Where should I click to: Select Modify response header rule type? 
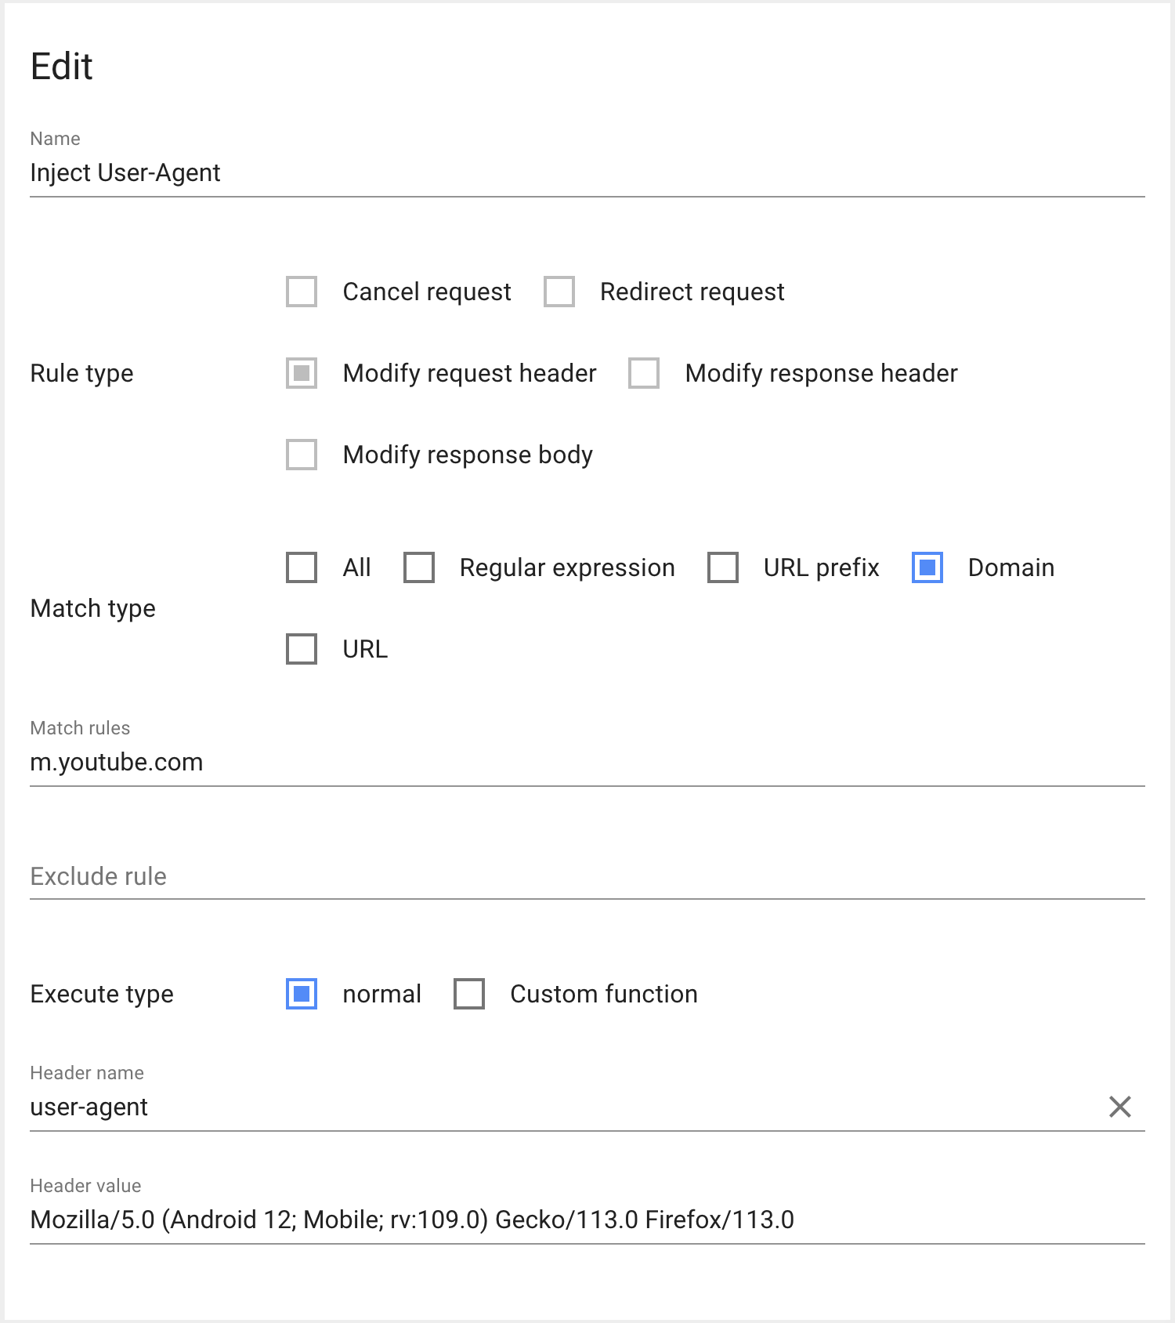point(644,373)
